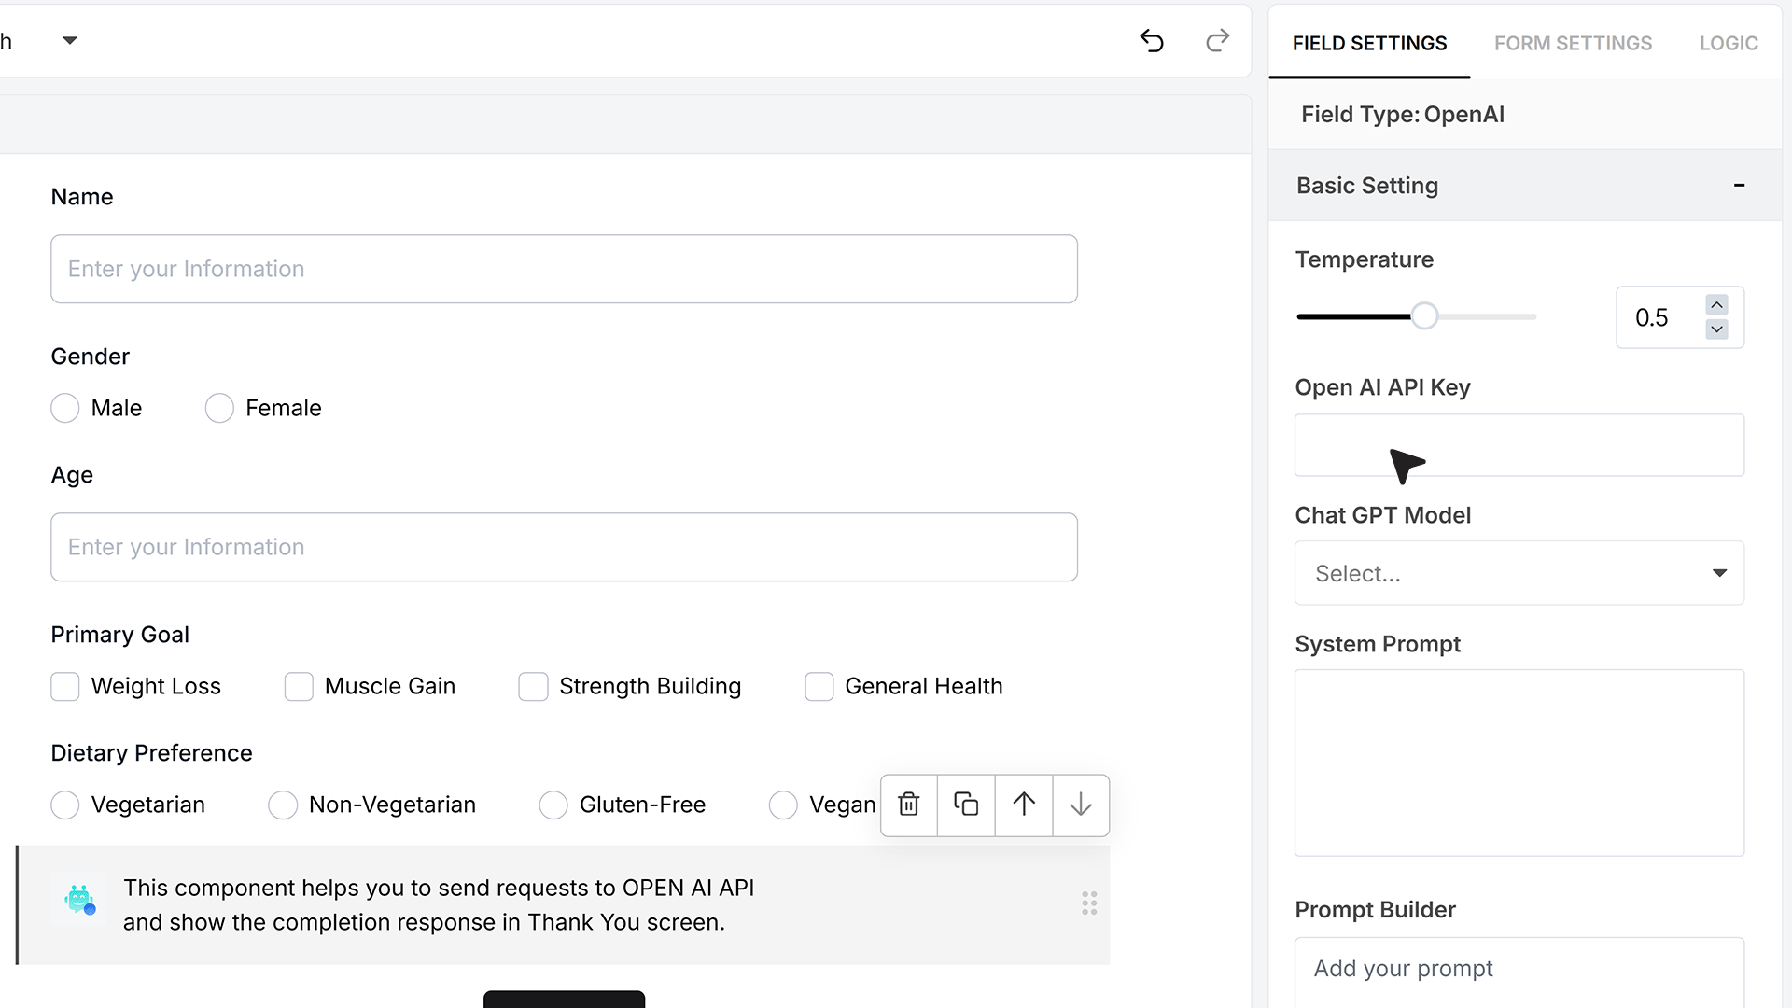Viewport: 1792px width, 1008px height.
Task: Open the top-left dropdown arrow
Action: 70,40
